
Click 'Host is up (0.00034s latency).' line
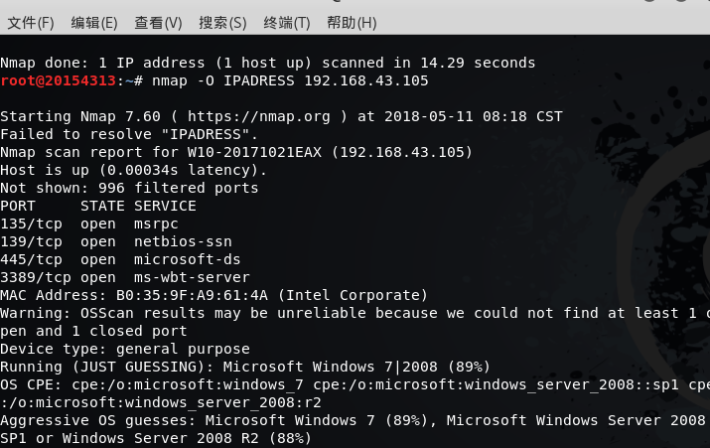click(x=134, y=170)
